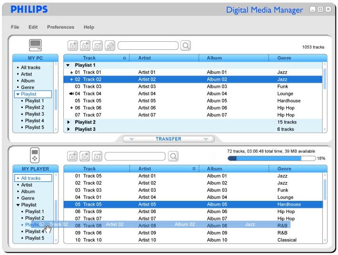
Task: Click the download arrow beside 06 Track 06
Action: click(x=71, y=108)
